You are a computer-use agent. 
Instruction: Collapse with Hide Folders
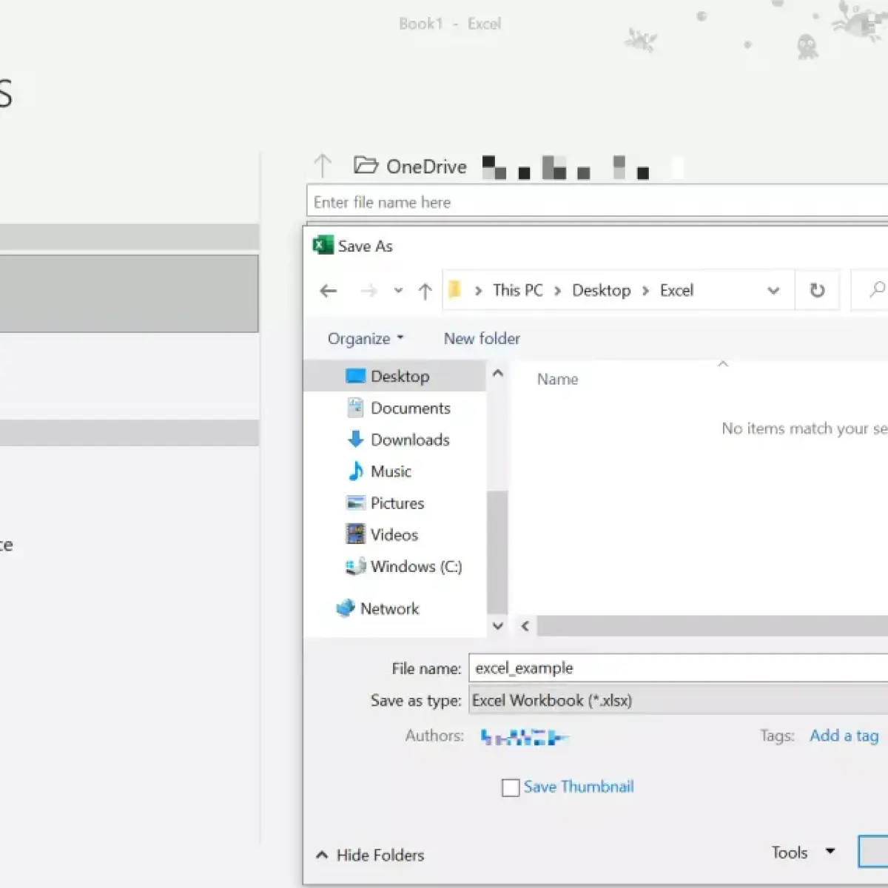(371, 855)
